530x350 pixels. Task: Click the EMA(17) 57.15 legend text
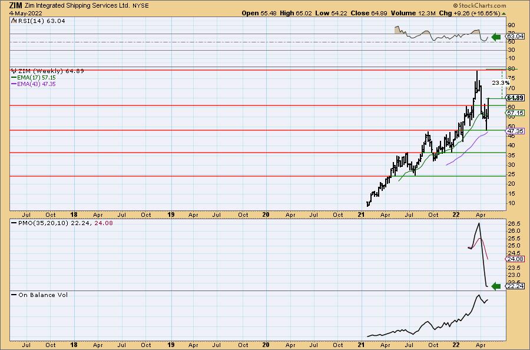point(36,77)
